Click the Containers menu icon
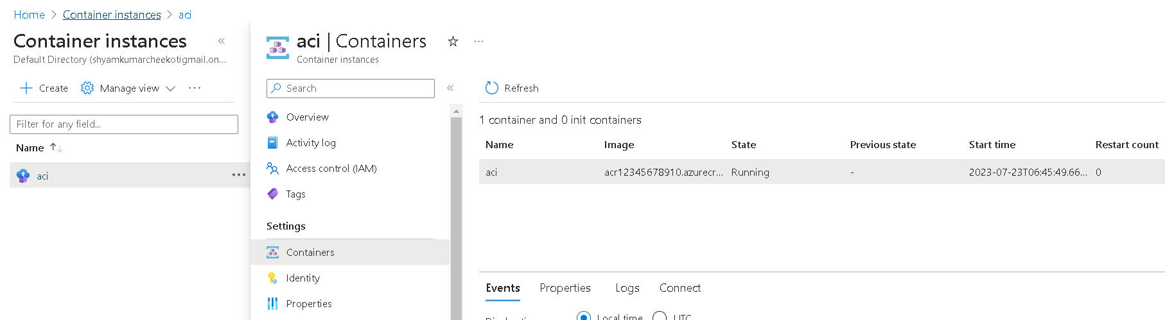Image resolution: width=1165 pixels, height=320 pixels. (x=272, y=252)
